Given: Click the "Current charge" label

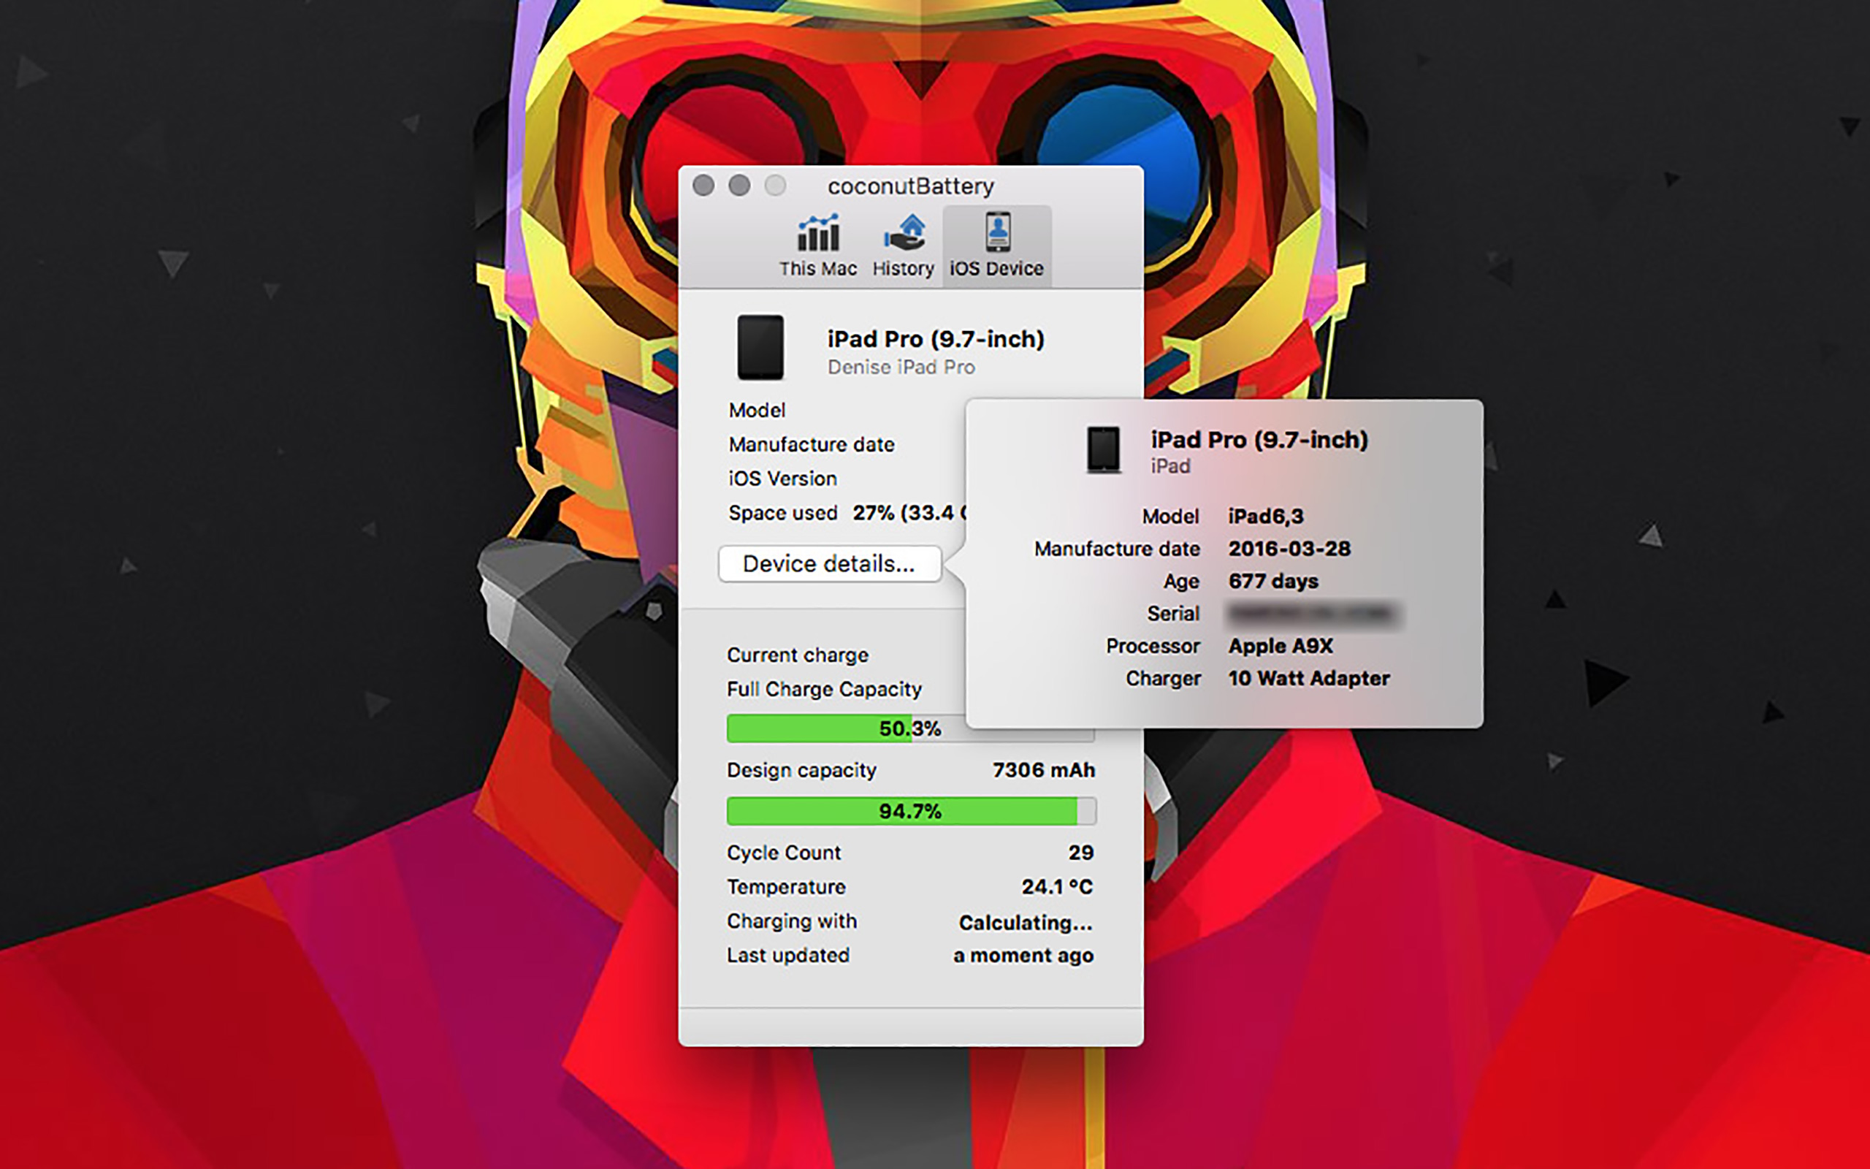Looking at the screenshot, I should tap(798, 655).
